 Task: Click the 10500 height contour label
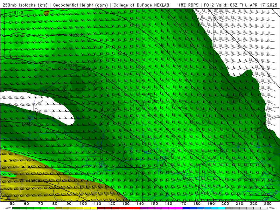coord(34,181)
